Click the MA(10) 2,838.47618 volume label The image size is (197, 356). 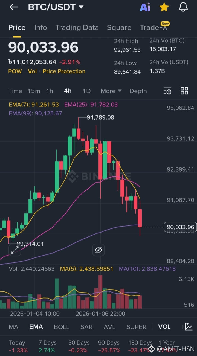tap(147, 269)
